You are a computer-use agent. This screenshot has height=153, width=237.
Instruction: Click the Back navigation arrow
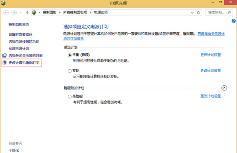(6, 13)
